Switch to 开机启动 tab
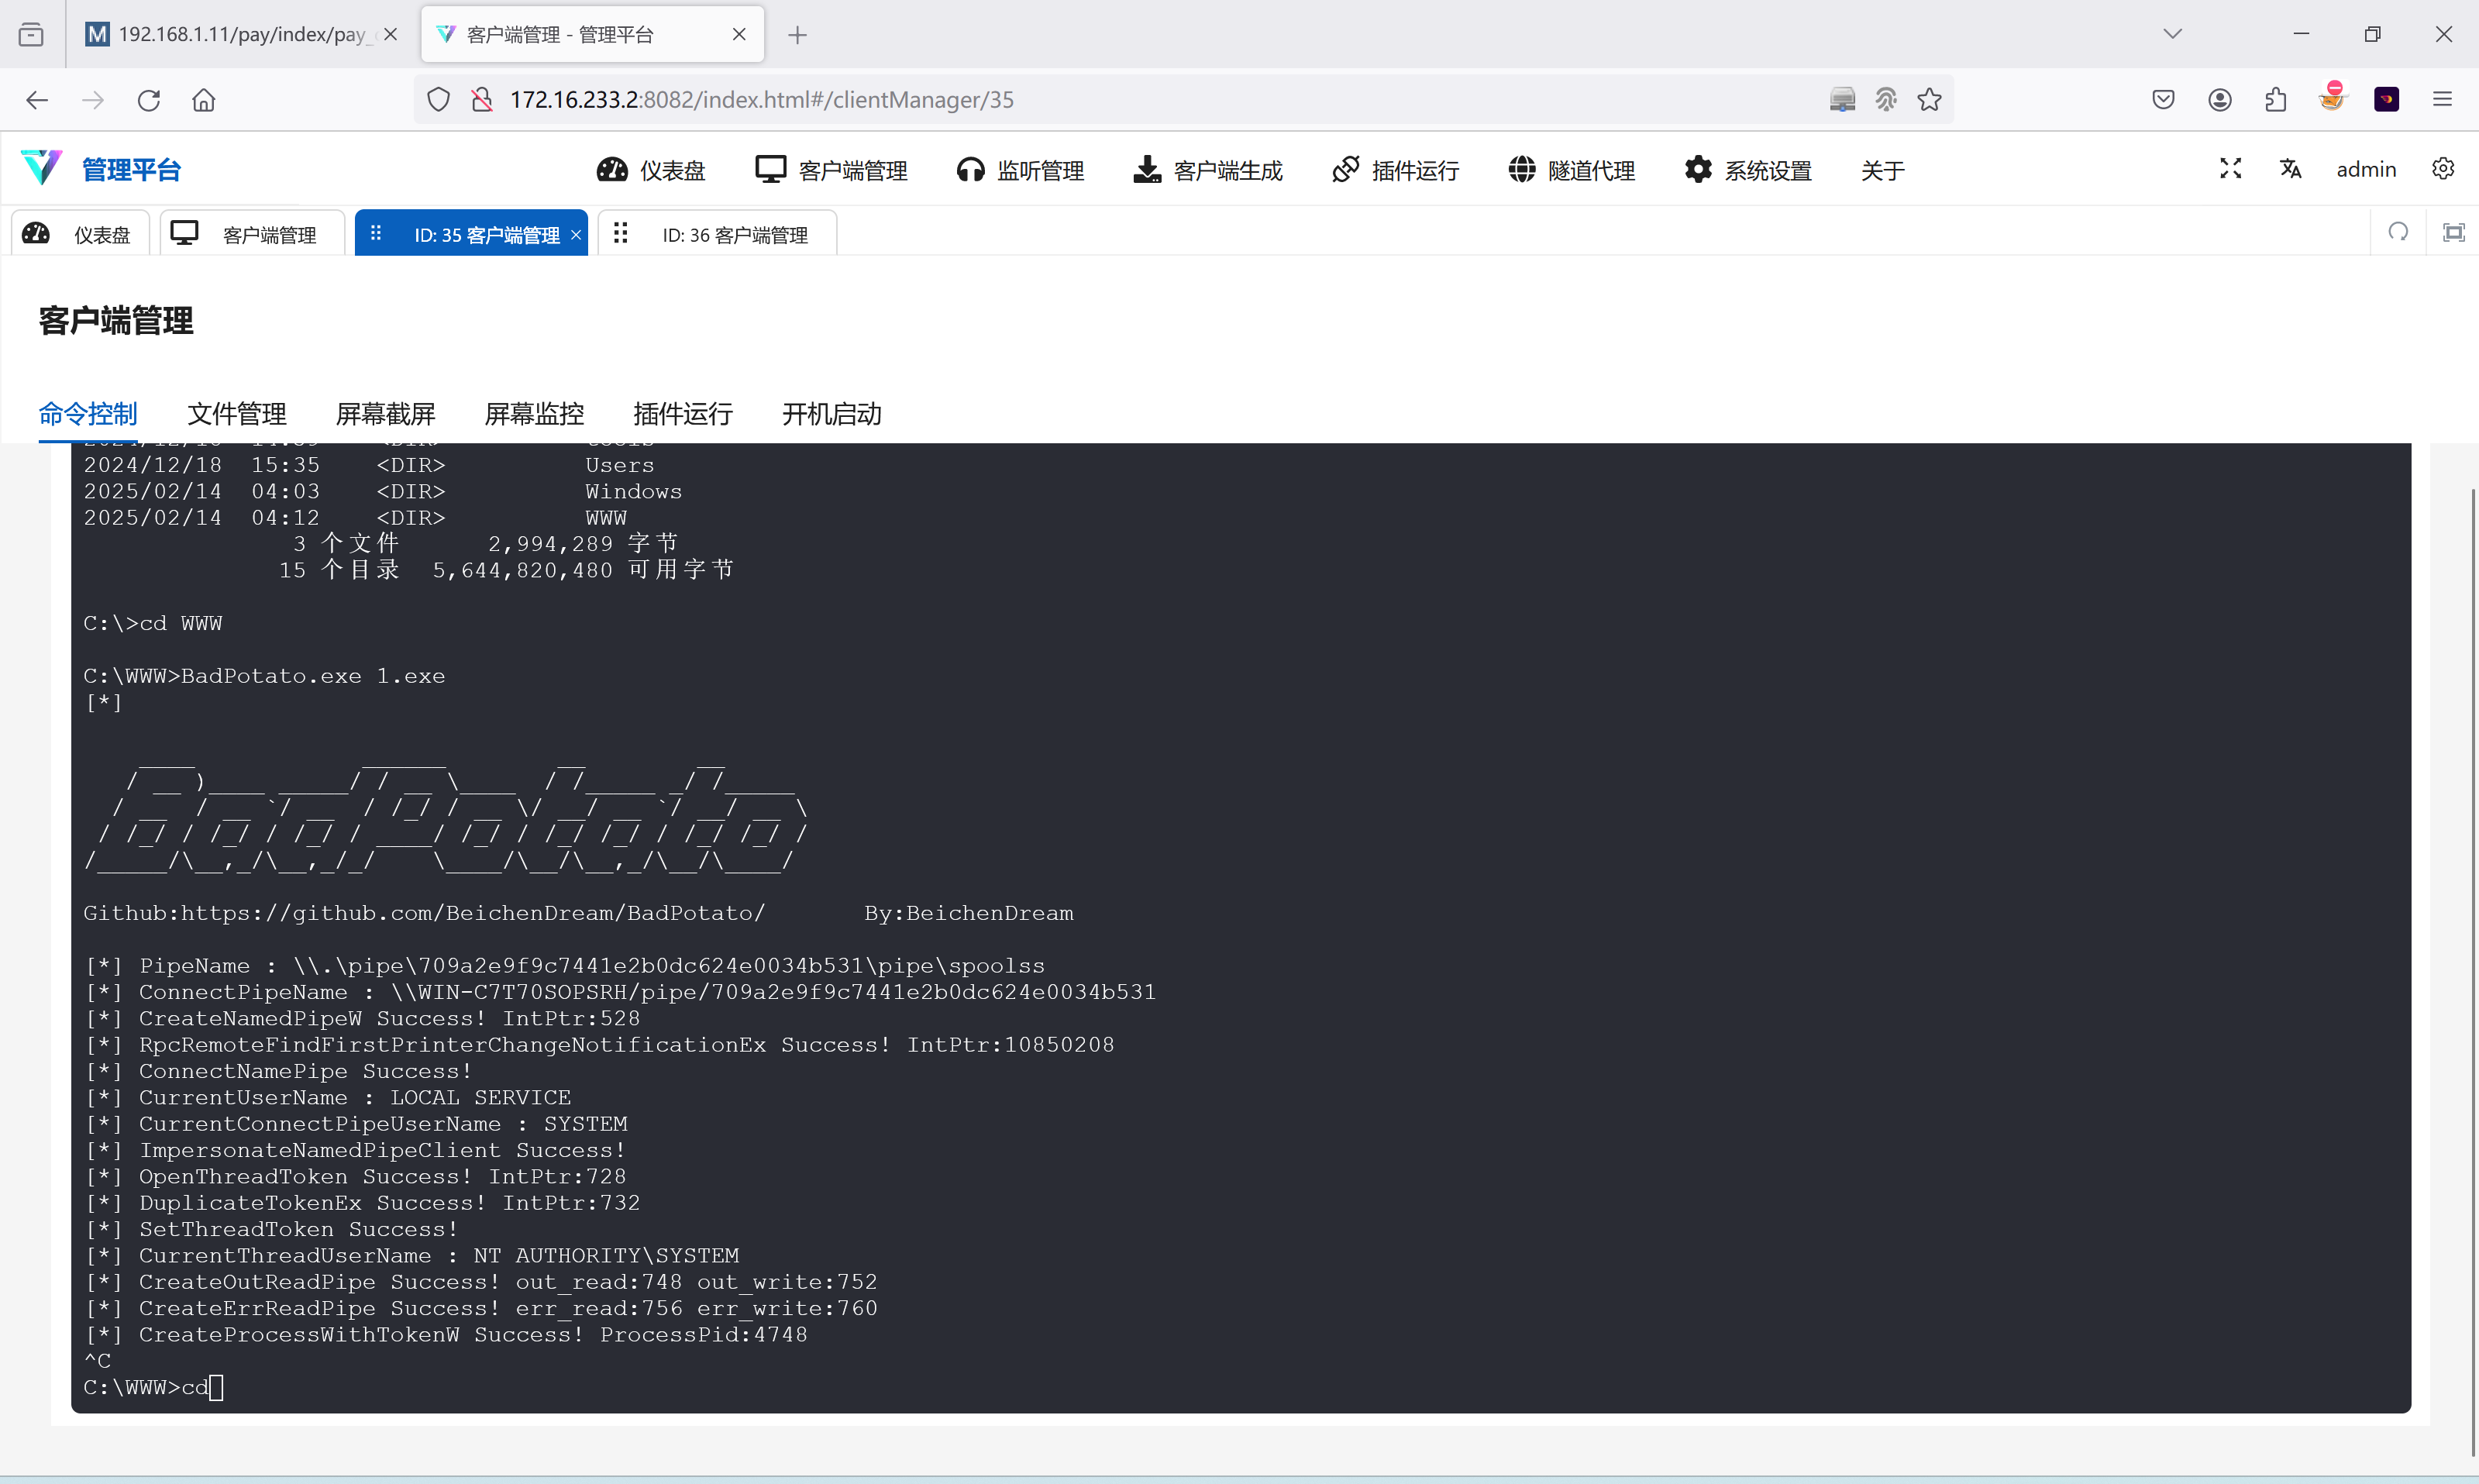The width and height of the screenshot is (2479, 1484). click(831, 414)
